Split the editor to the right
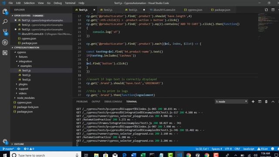 point(273,10)
